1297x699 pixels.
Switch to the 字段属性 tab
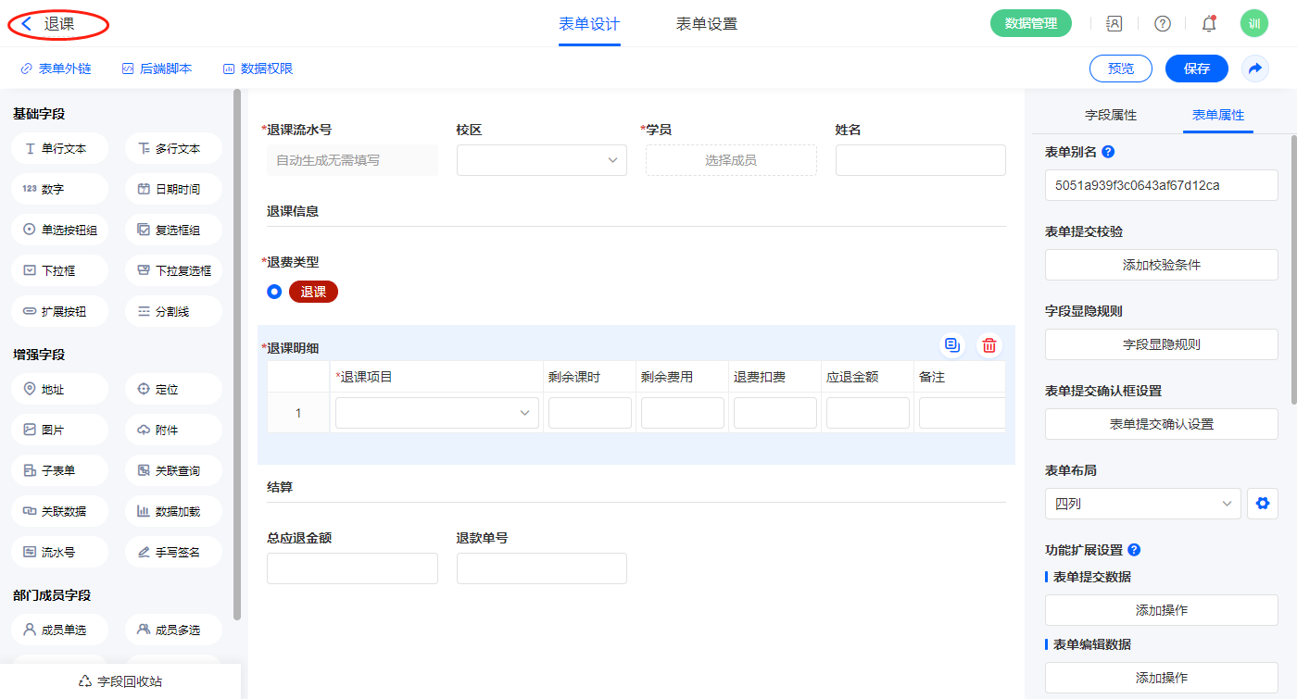1110,115
